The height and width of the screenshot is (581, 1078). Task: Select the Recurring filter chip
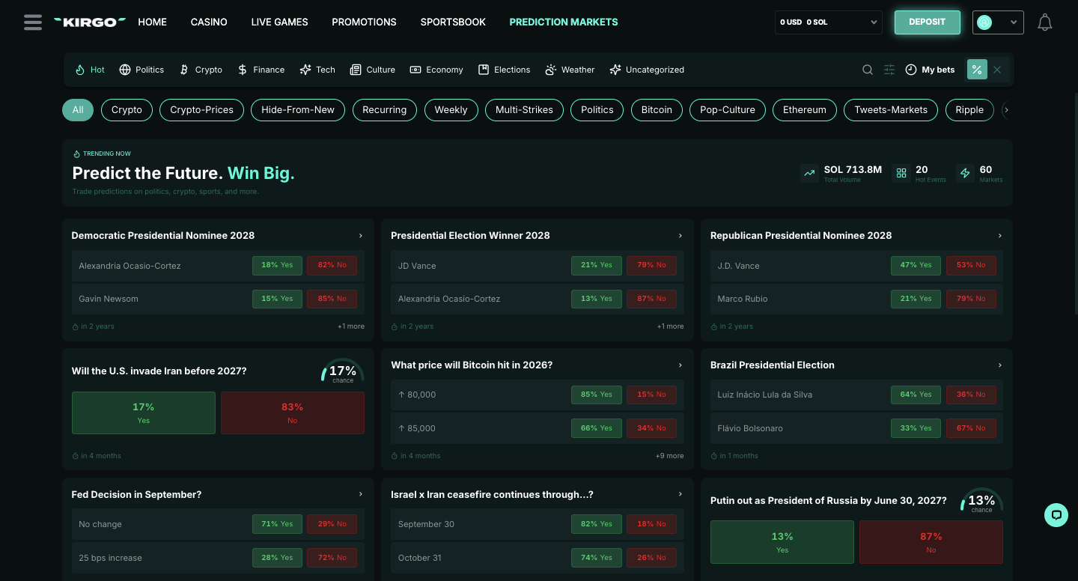(x=384, y=109)
